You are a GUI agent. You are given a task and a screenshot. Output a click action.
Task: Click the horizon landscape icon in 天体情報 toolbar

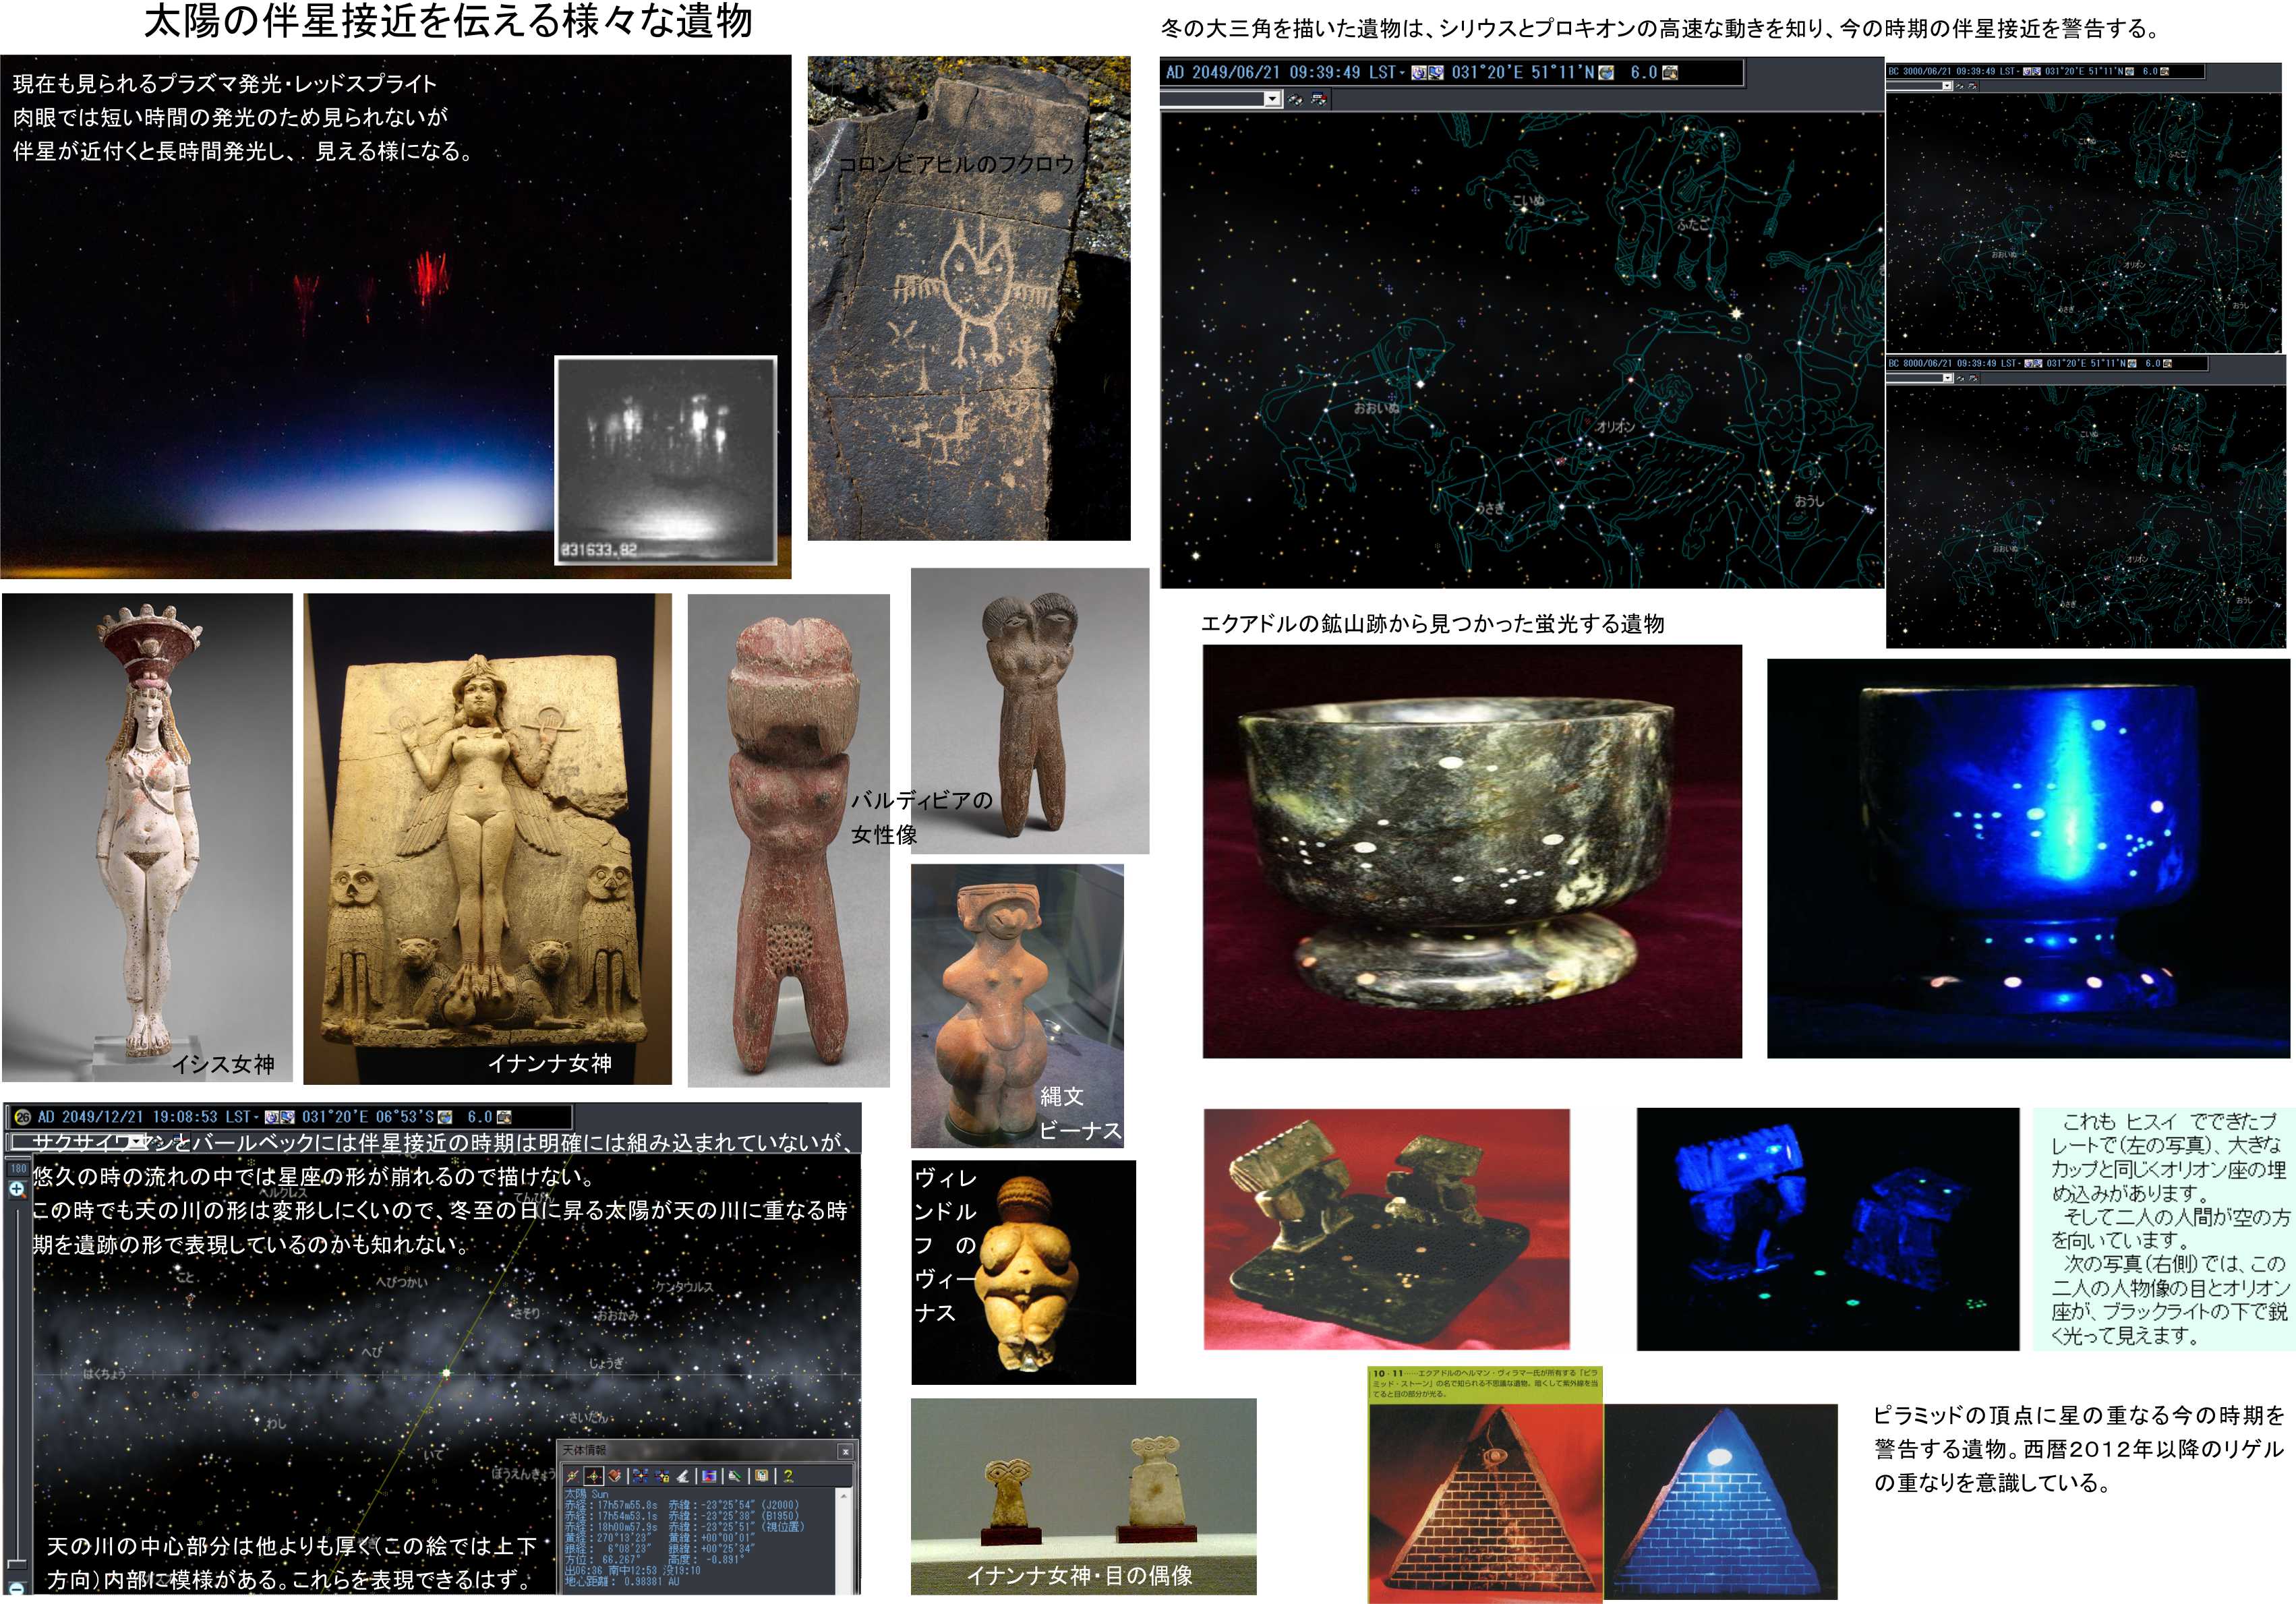(709, 1476)
